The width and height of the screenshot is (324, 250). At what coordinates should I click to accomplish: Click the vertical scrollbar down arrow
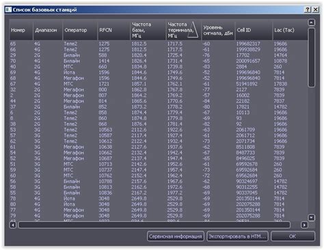311,218
